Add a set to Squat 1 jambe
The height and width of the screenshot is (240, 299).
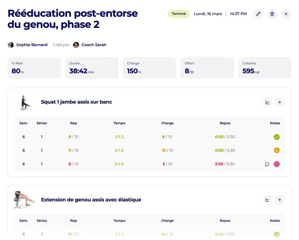[279, 102]
